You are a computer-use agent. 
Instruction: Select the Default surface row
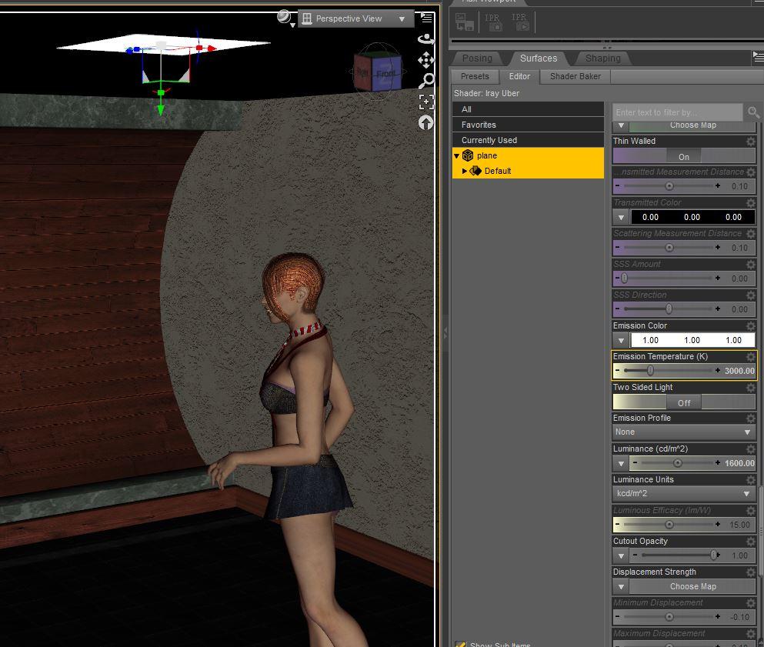[x=528, y=171]
